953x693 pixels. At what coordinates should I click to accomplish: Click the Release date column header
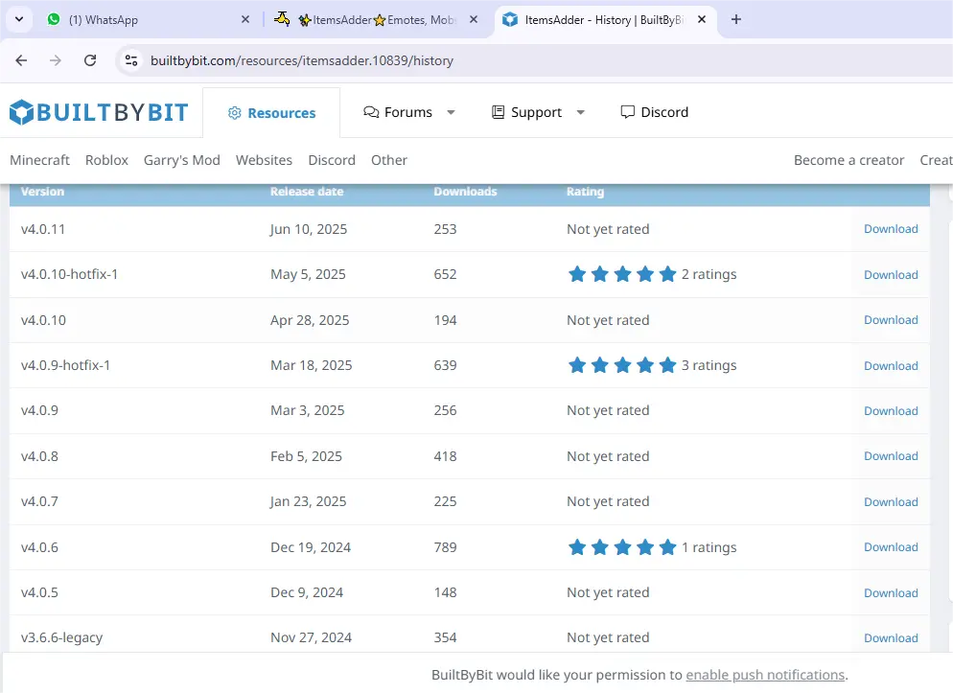[x=307, y=192]
